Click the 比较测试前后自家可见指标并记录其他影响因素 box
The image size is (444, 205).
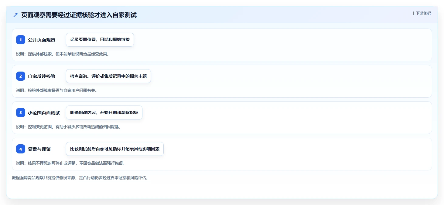click(x=115, y=149)
